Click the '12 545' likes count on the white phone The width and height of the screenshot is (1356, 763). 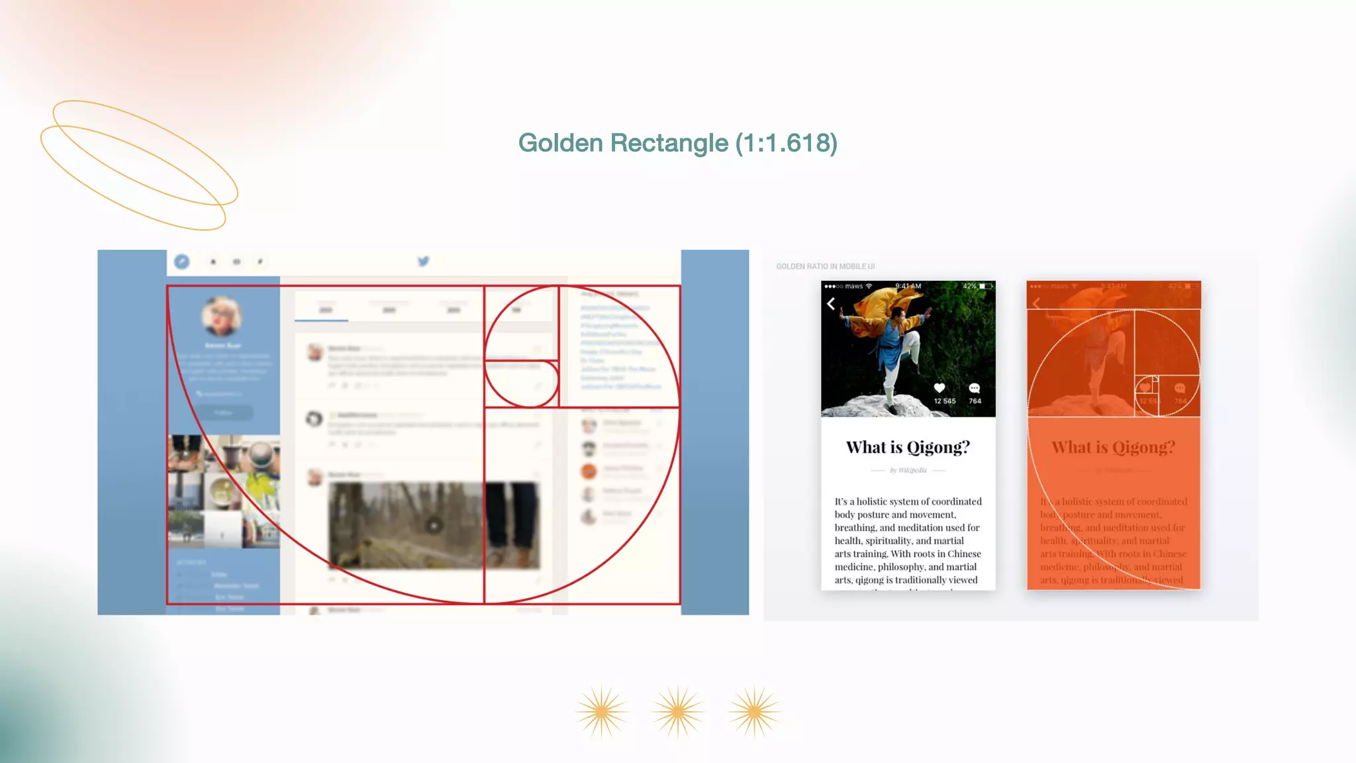[945, 401]
